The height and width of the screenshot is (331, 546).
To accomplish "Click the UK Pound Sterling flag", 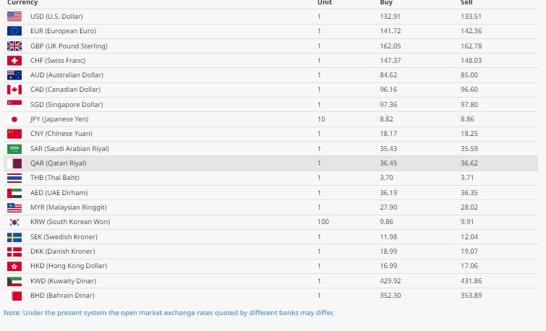I will click(14, 46).
